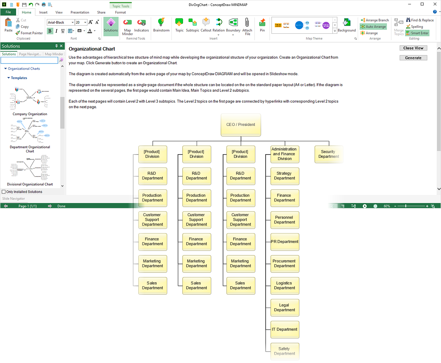Click the Print icon in quick access toolbar
Viewport: 441px width, 363px height.
point(44,5)
